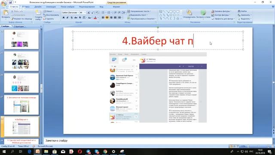This screenshot has width=275, height=155.
Task: Open the Layout (Макет) dropdown
Action: pos(49,11)
